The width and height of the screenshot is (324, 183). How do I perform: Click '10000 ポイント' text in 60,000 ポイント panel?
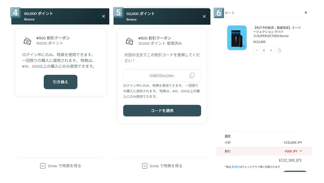click(x=50, y=43)
